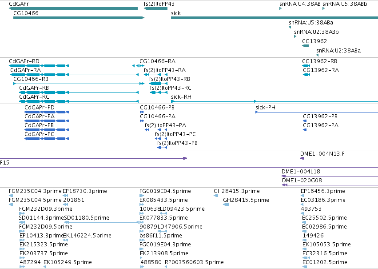Click the CG10466-RB transcript label
The height and width of the screenshot is (269, 378).
(x=31, y=79)
